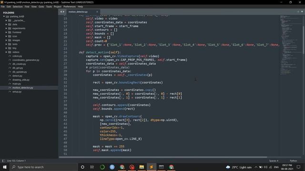Click the Sublime Text taskbar icon
Viewport: 305px width, 171px height.
tap(152, 167)
